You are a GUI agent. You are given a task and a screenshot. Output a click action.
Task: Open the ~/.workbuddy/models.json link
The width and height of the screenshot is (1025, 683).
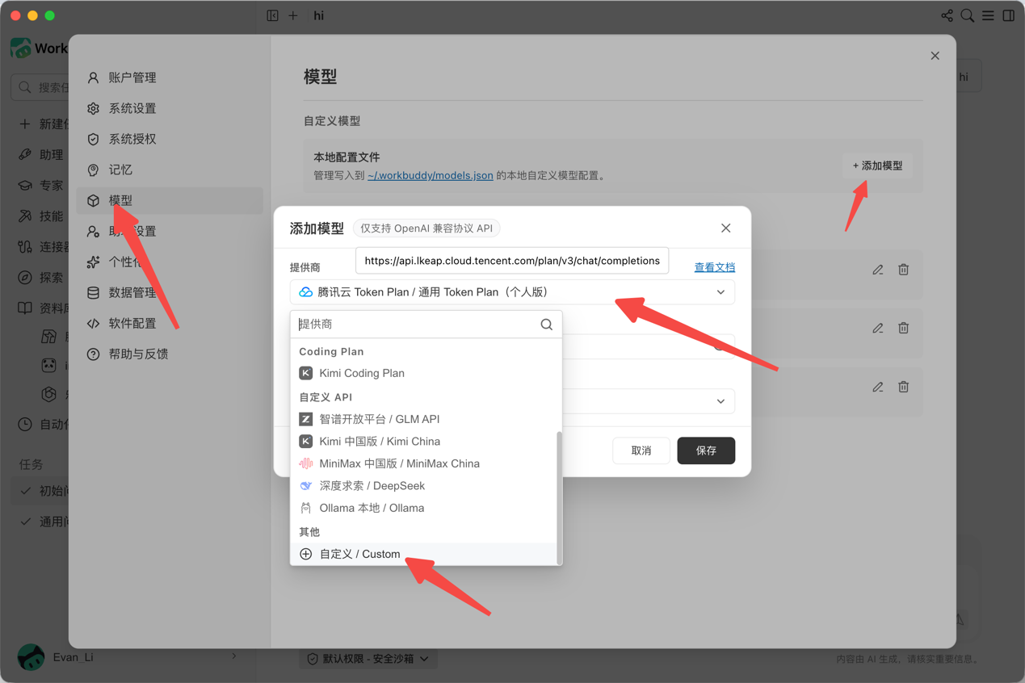tap(430, 175)
